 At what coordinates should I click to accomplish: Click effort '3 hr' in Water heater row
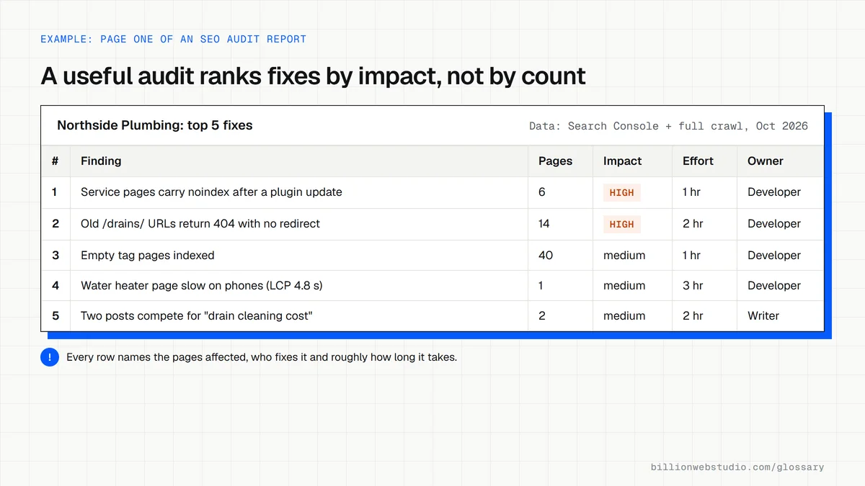[x=693, y=286]
